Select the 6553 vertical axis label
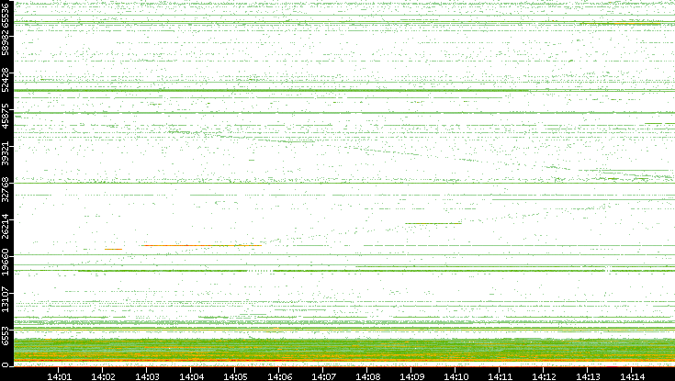Viewport: 675px width, 381px height. (x=7, y=334)
